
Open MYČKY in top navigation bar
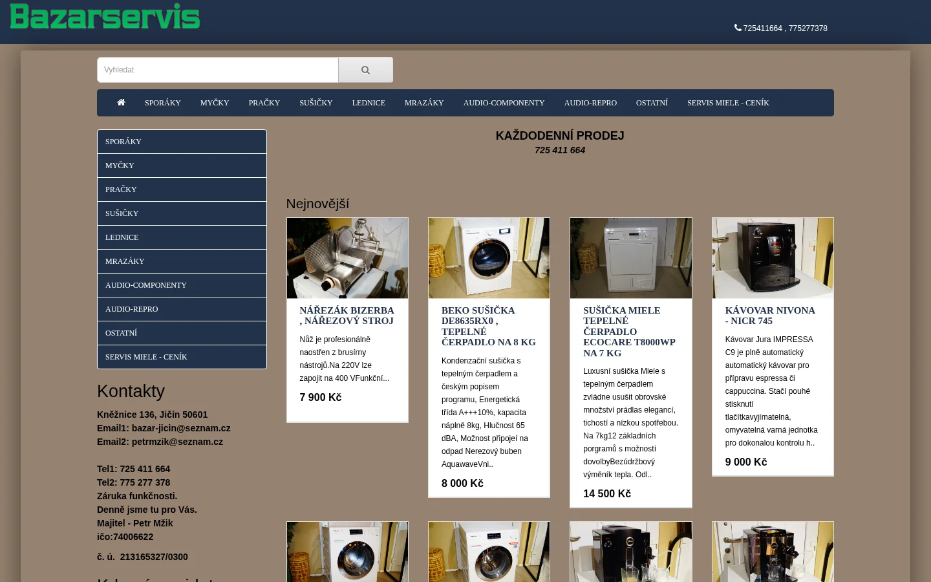coord(215,103)
